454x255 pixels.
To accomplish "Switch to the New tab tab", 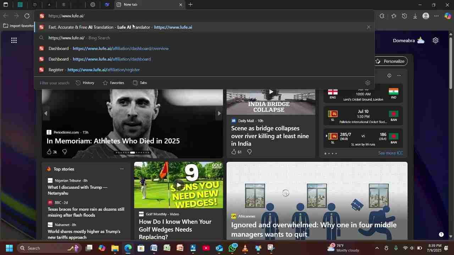I will coord(149,5).
